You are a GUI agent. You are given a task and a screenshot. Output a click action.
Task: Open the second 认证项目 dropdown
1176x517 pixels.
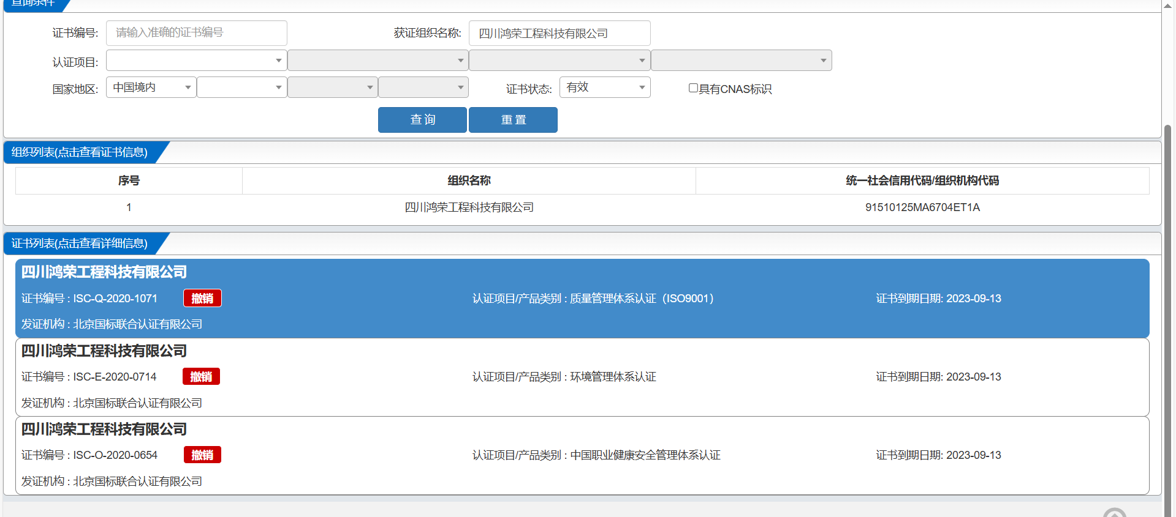[377, 61]
